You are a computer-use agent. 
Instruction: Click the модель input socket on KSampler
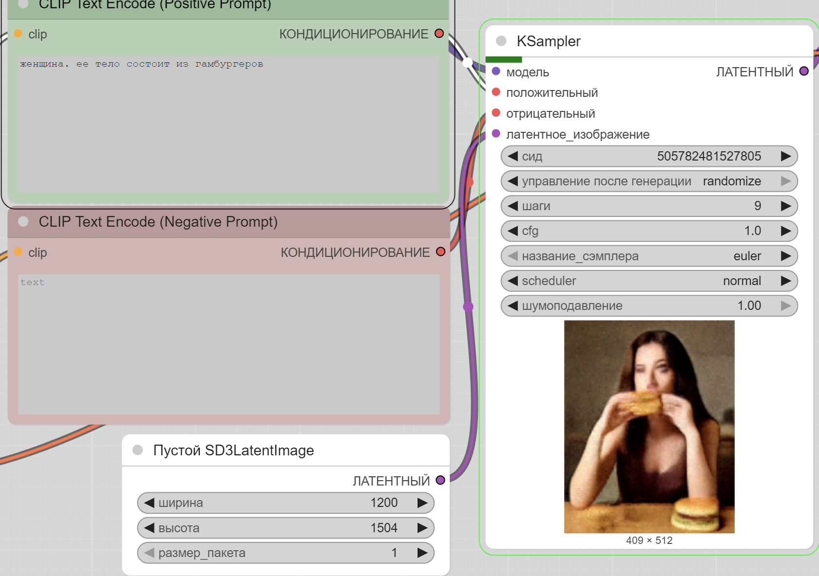pyautogui.click(x=496, y=71)
